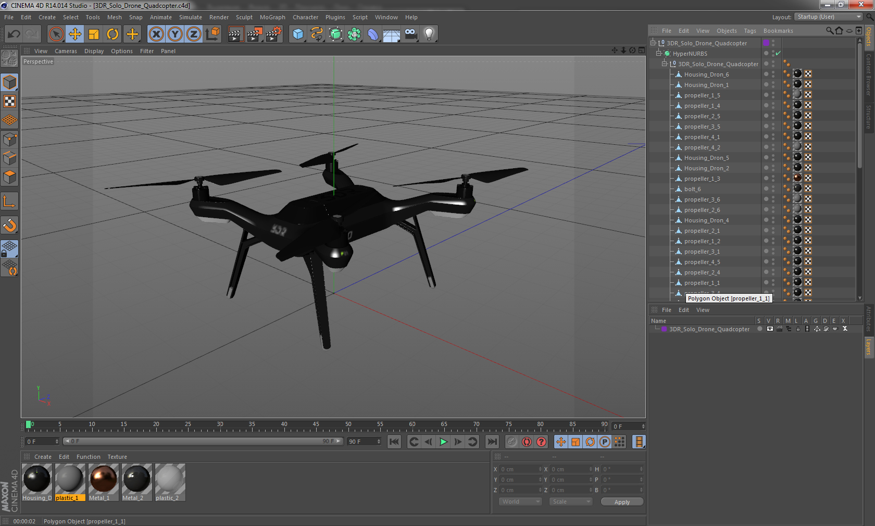
Task: Click the Apply button in coordinates
Action: point(622,502)
